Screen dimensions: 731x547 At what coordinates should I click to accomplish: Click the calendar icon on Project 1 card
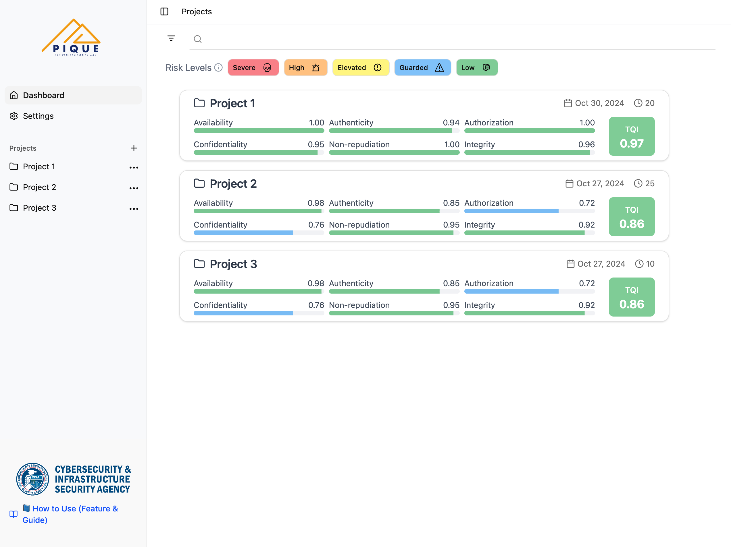tap(568, 103)
